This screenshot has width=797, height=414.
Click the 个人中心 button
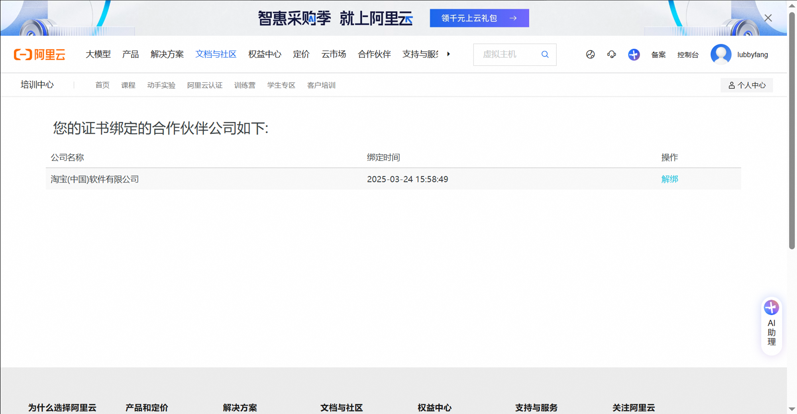(x=747, y=85)
